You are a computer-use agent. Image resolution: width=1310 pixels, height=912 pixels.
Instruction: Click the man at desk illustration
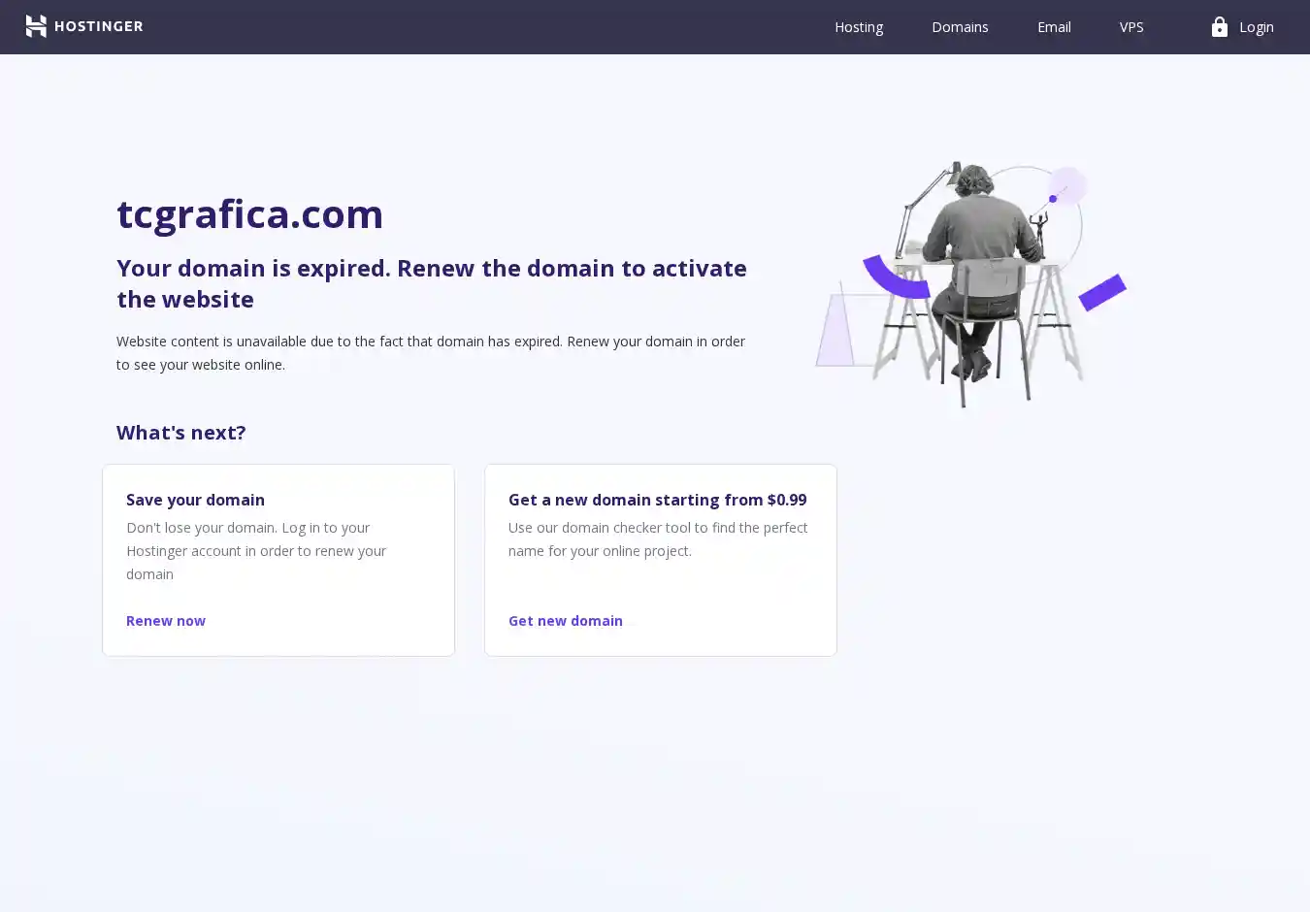970,284
